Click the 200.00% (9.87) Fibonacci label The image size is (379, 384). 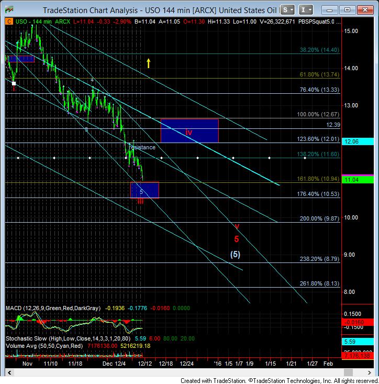(x=319, y=218)
